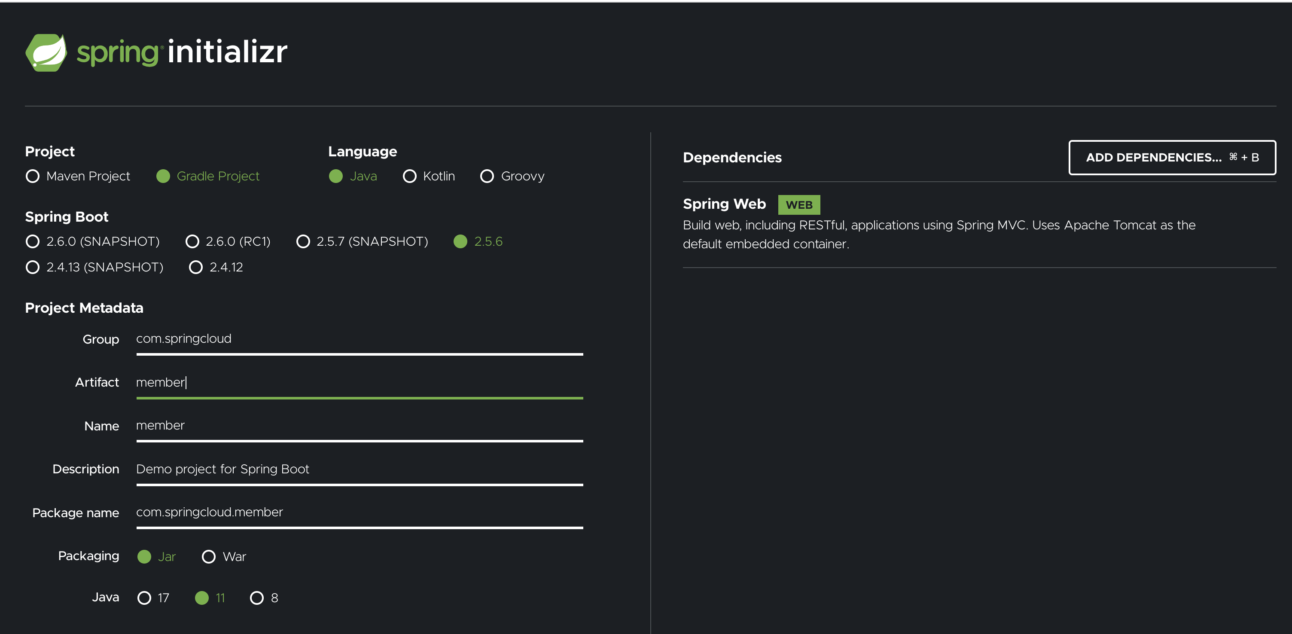
Task: Open the Add Dependencies dialog
Action: [1172, 158]
